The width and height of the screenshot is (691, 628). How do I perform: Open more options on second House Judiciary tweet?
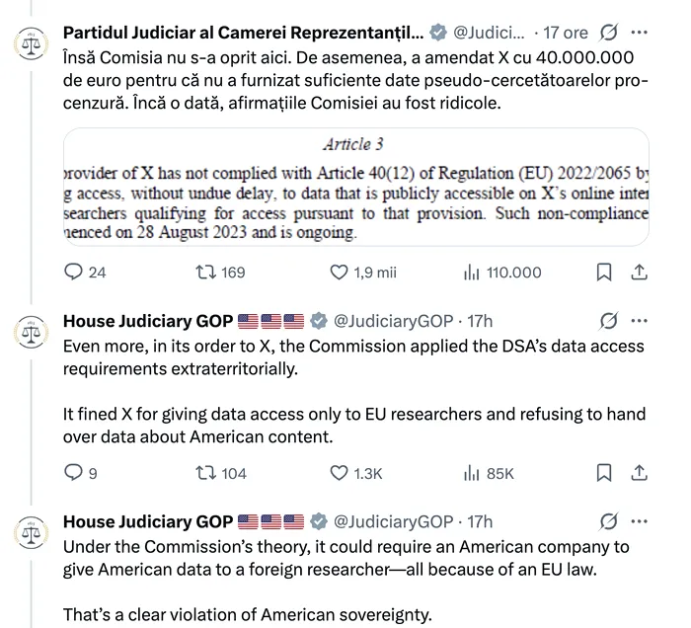coord(640,321)
